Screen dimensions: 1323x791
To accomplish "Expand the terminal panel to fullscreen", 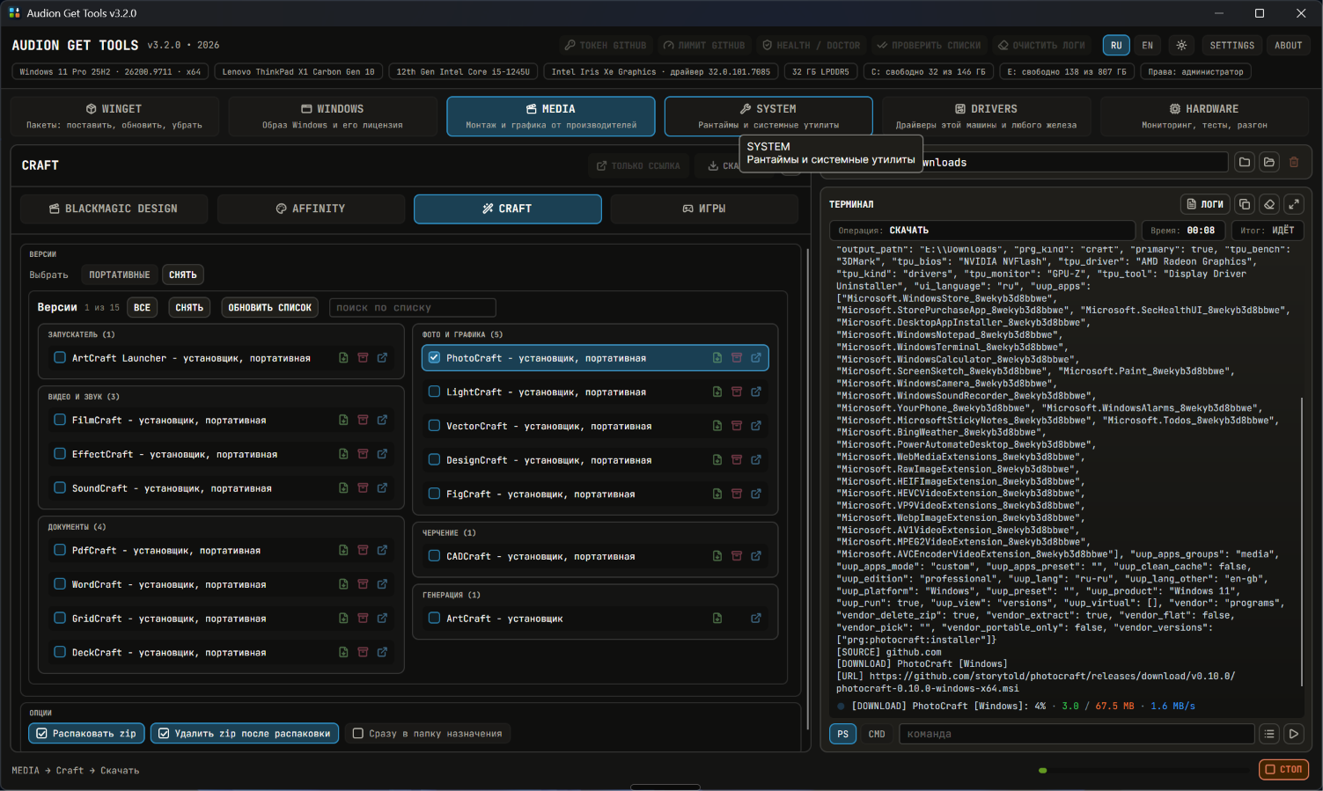I will [x=1294, y=204].
